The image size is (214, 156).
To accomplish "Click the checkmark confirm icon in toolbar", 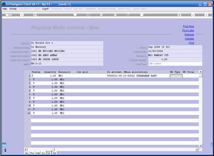I will tap(193, 15).
